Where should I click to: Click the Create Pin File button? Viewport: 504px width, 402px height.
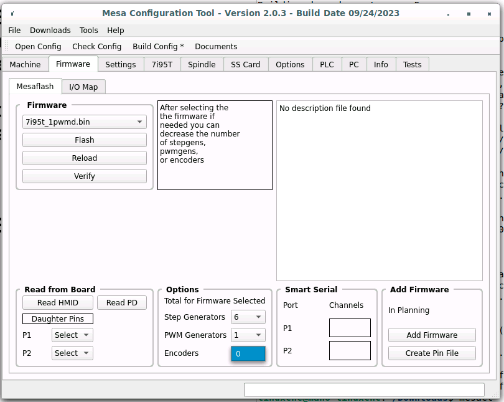(432, 353)
